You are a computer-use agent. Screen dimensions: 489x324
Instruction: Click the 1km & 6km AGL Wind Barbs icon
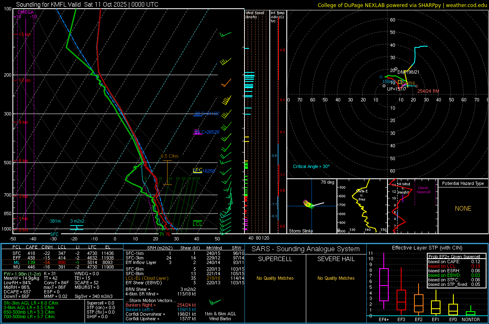click(215, 302)
